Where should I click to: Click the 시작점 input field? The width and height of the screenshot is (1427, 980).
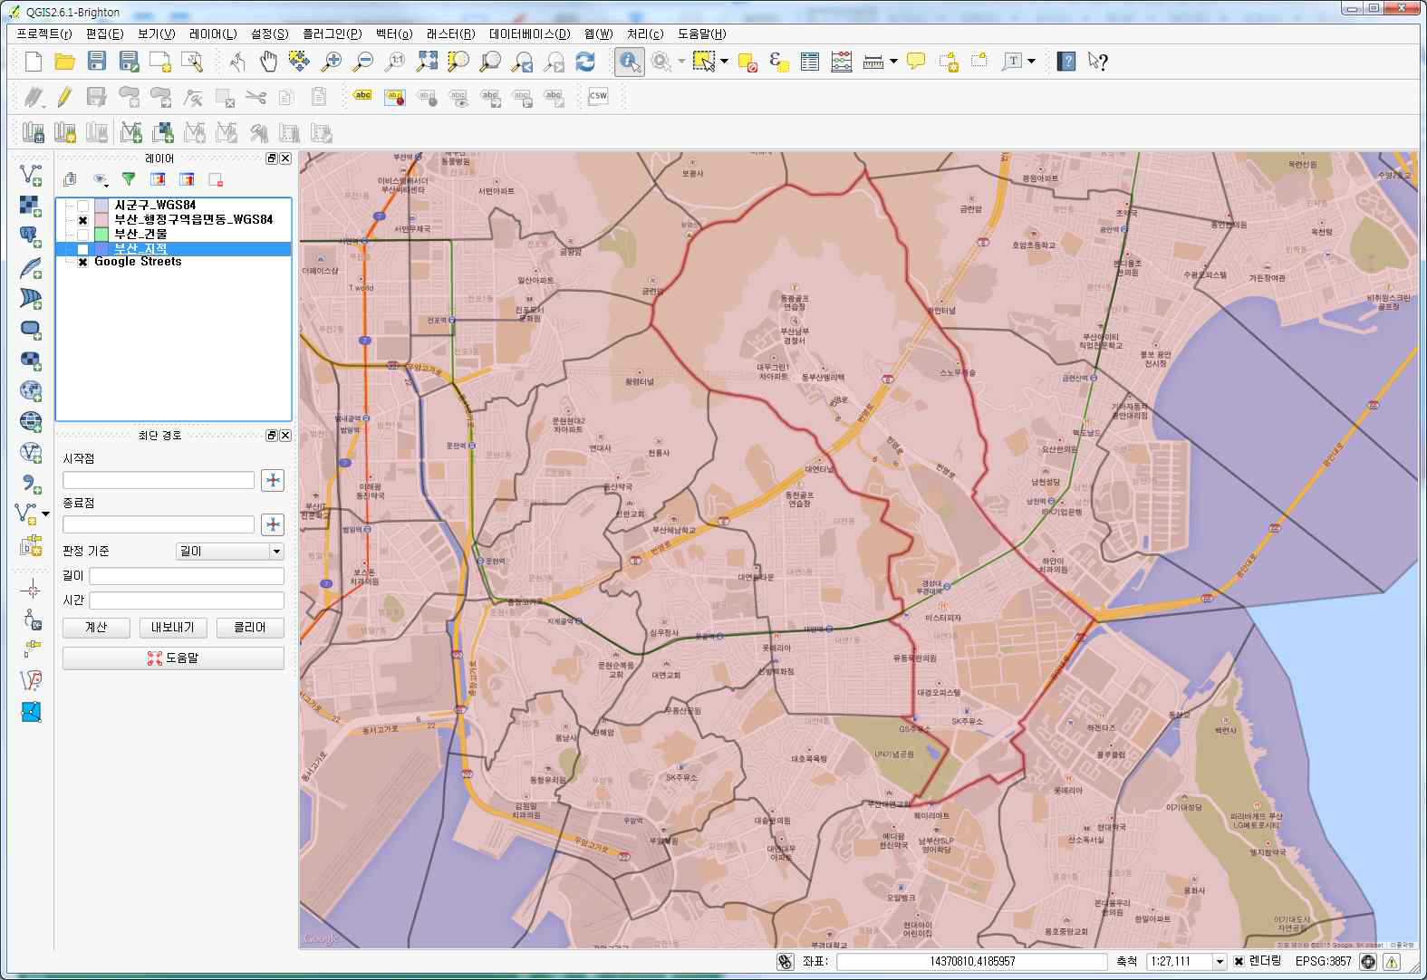tap(159, 481)
